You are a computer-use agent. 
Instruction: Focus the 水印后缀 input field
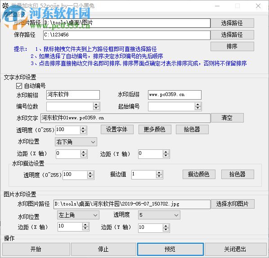(175, 95)
